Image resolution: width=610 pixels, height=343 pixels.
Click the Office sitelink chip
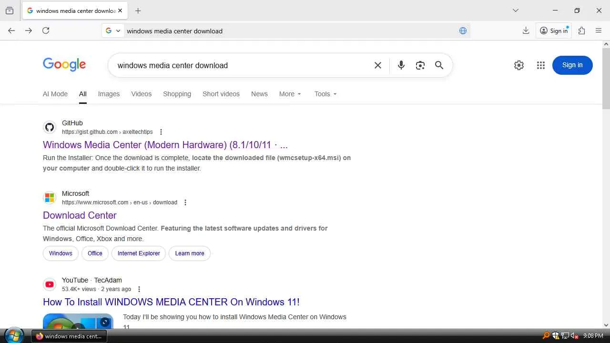click(x=95, y=253)
